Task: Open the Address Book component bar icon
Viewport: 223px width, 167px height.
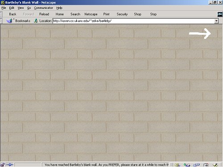Action: [x=206, y=165]
